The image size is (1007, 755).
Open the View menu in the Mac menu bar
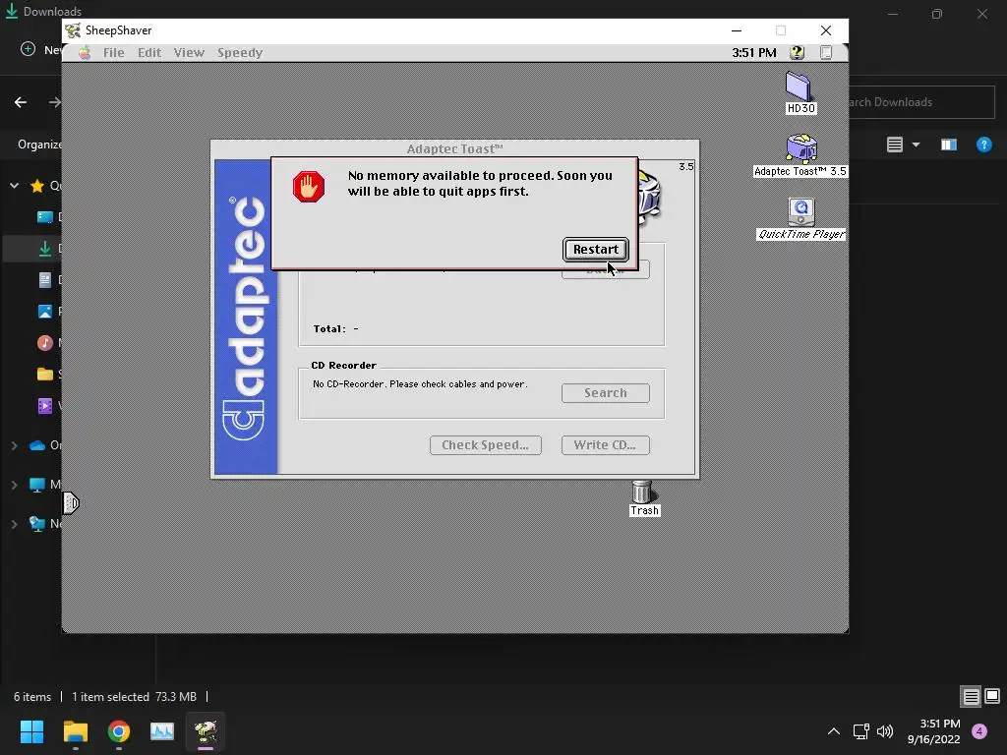point(189,53)
